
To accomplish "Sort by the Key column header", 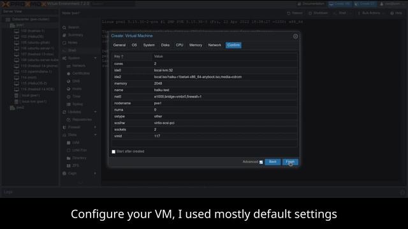I will point(132,57).
